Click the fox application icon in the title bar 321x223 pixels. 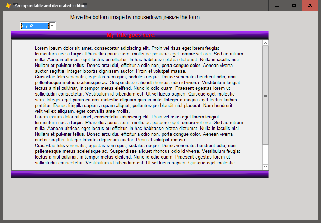coord(8,5)
